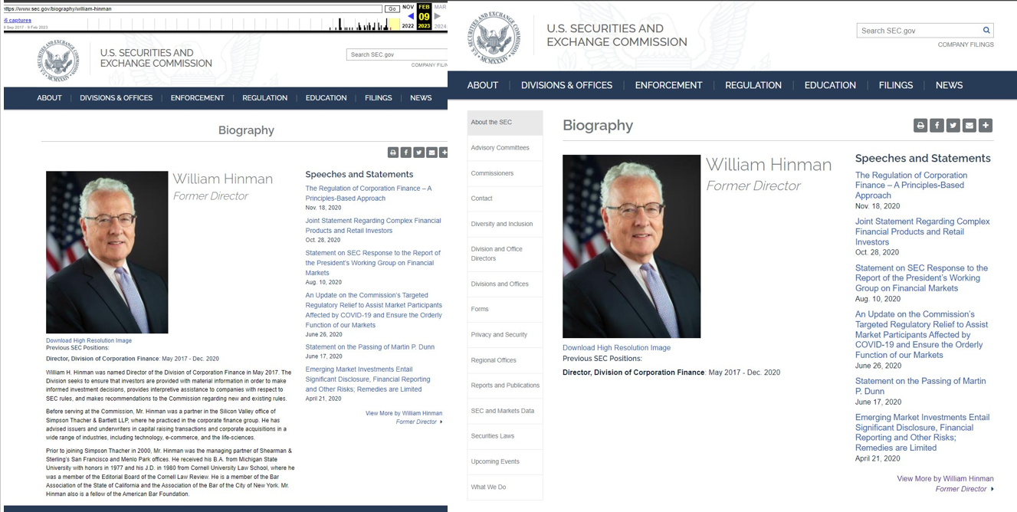Open FILINGS in the right-hand page navigation bar

[896, 85]
